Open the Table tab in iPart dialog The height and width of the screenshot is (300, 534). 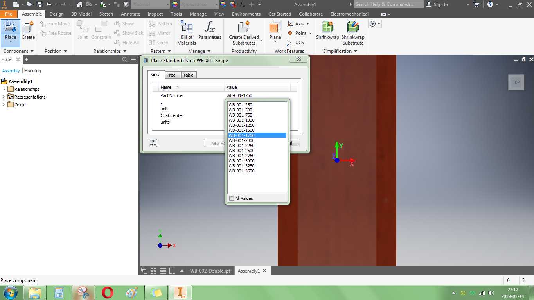point(188,75)
